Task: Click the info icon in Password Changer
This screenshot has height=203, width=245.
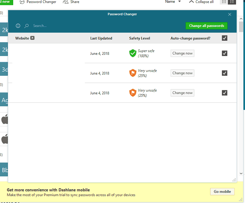Action: [x=18, y=26]
